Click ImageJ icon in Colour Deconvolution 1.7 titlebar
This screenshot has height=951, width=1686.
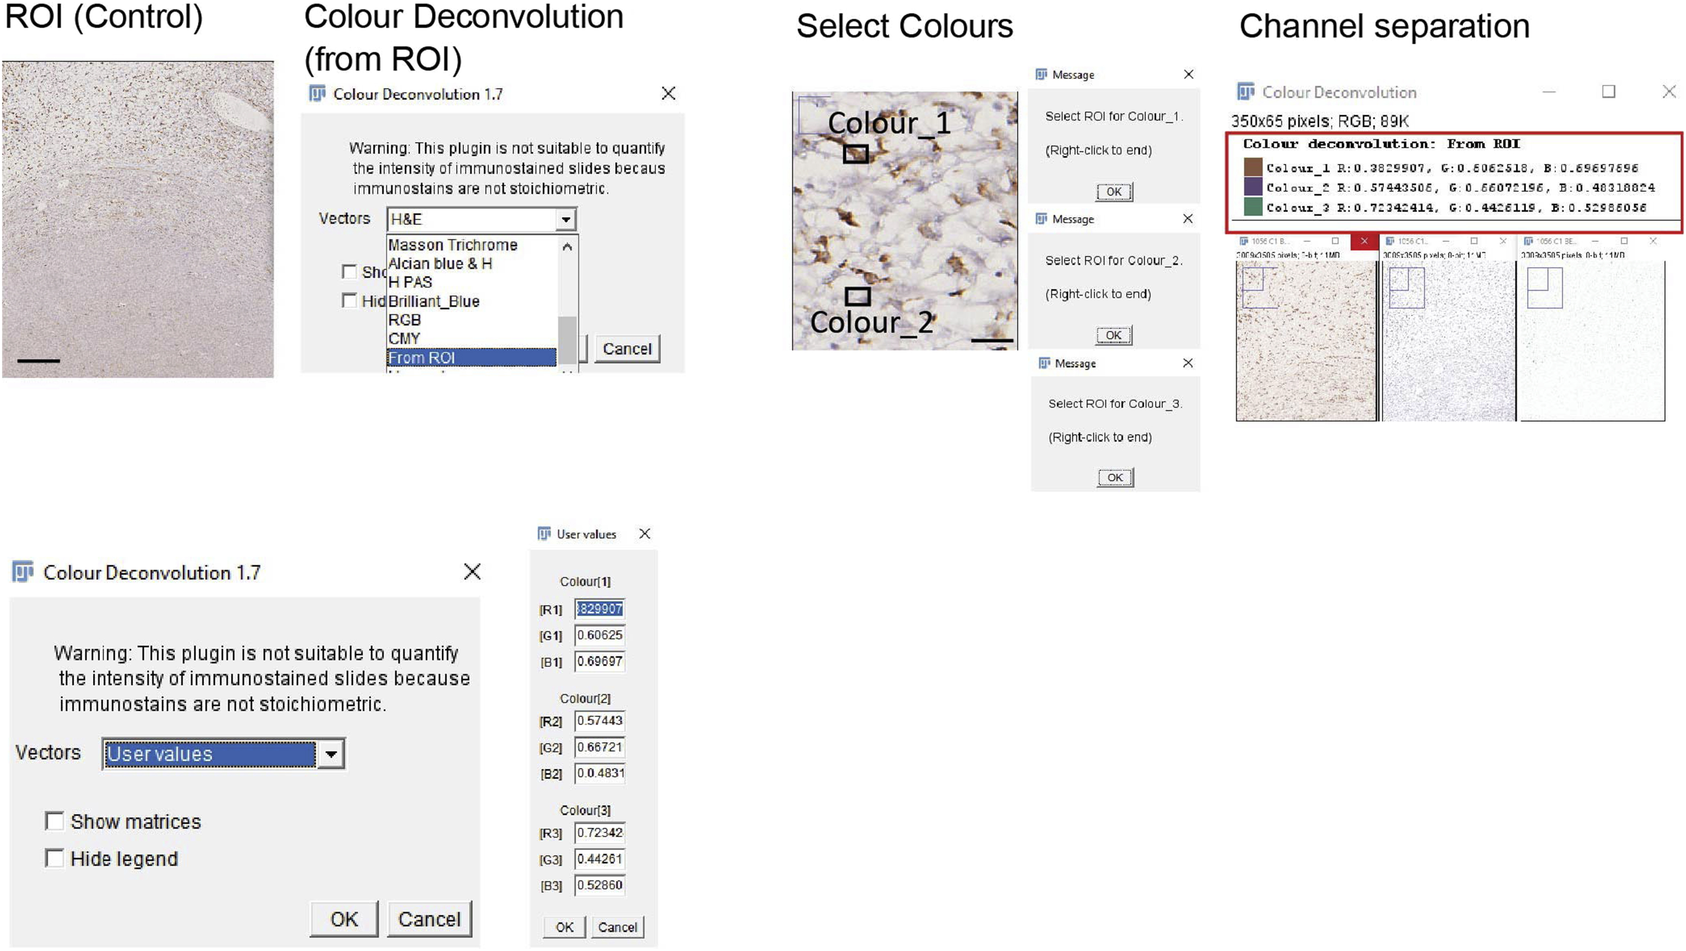22,571
